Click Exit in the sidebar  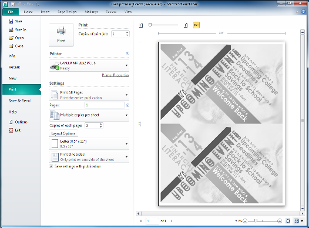pos(15,130)
